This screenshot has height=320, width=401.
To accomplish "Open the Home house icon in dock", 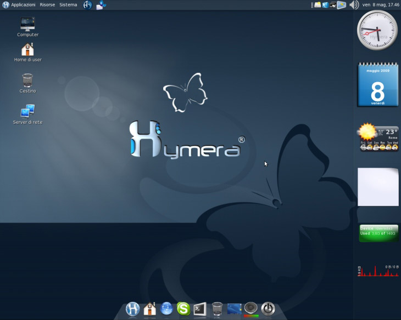I will 149,309.
